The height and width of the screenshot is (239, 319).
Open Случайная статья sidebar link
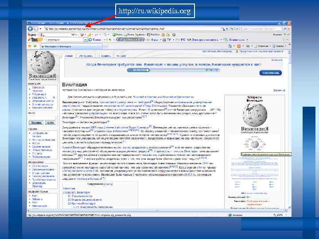click(43, 104)
